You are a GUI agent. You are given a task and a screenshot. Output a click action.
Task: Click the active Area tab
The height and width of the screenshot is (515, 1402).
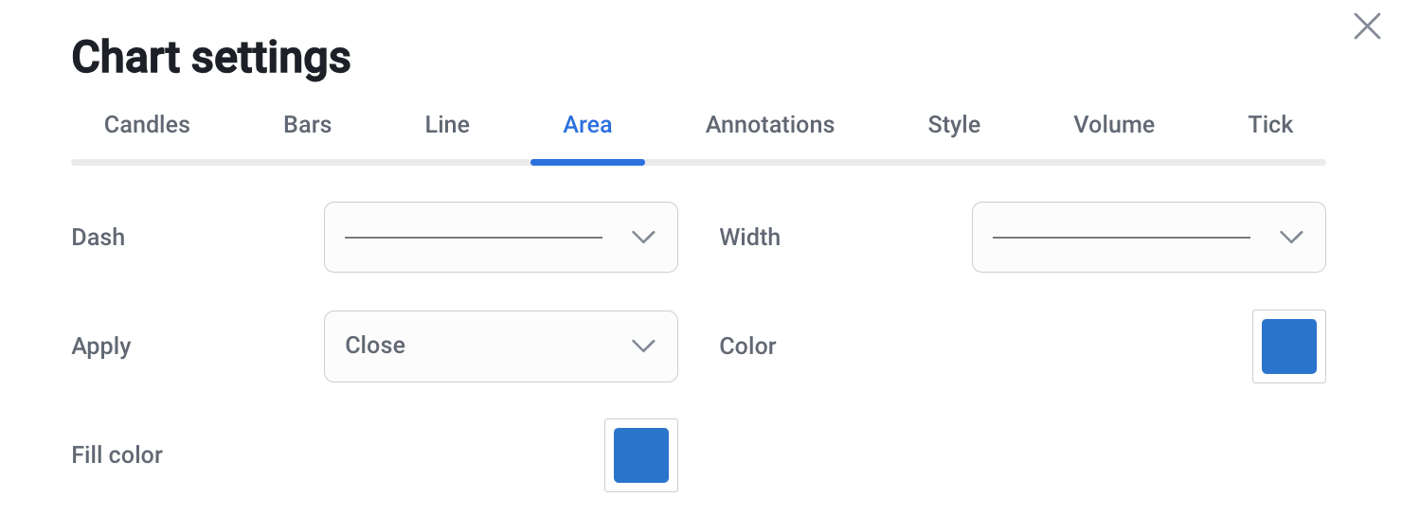pyautogui.click(x=587, y=125)
